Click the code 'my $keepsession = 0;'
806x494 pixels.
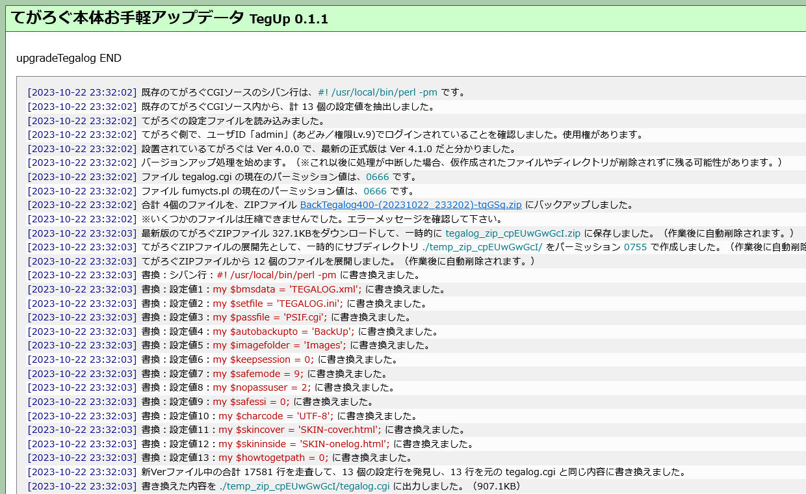click(263, 359)
